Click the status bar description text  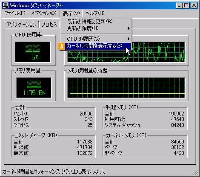pyautogui.click(x=54, y=171)
